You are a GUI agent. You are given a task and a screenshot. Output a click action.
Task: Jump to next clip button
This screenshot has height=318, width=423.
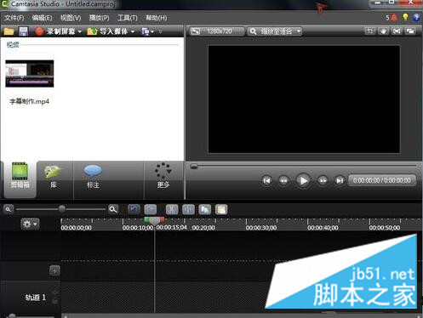pos(340,180)
